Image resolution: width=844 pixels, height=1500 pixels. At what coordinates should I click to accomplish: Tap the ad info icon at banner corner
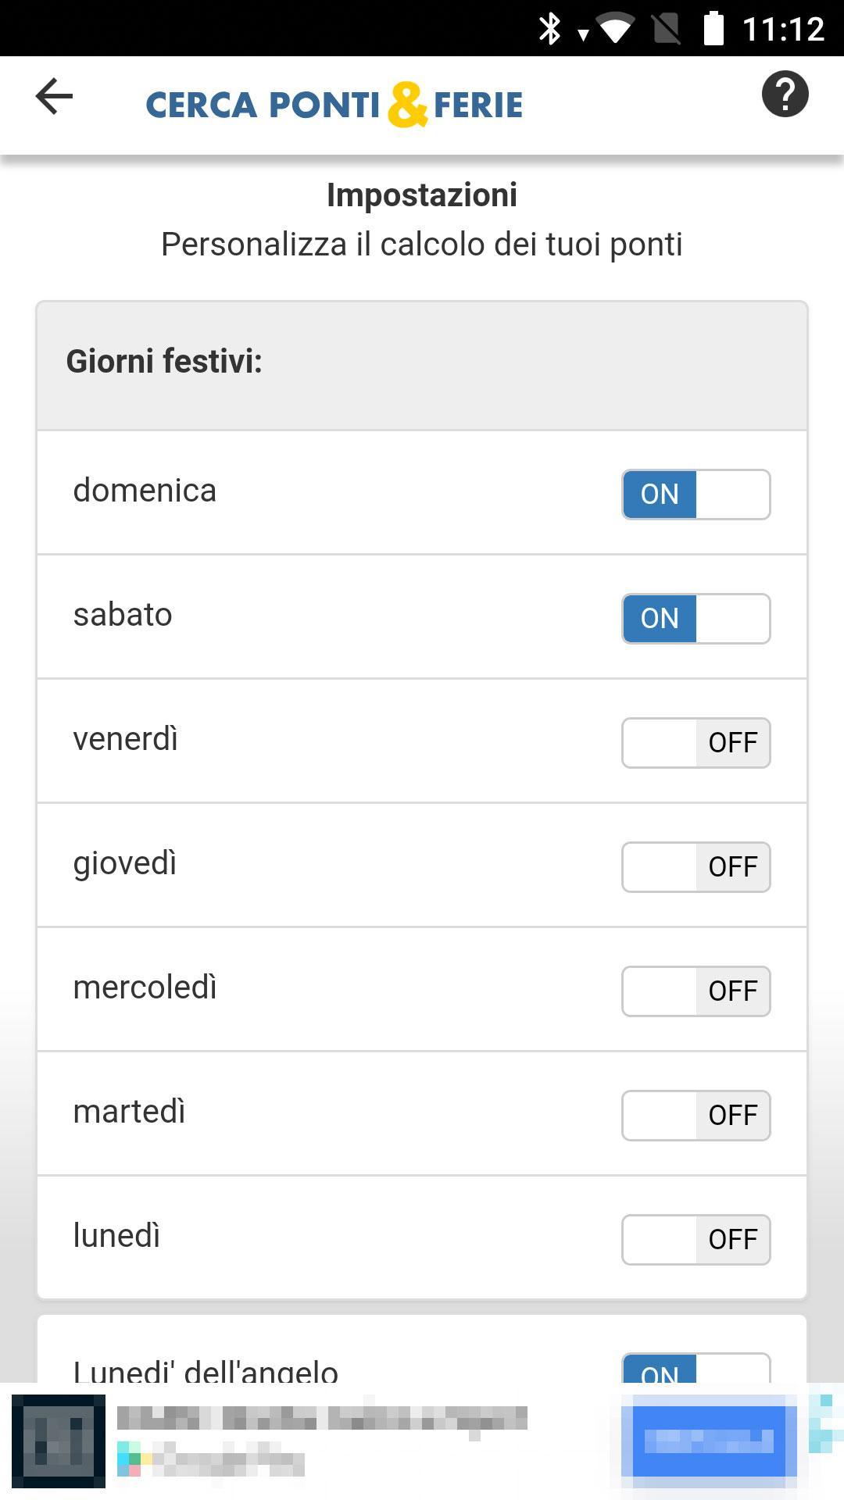click(826, 1422)
